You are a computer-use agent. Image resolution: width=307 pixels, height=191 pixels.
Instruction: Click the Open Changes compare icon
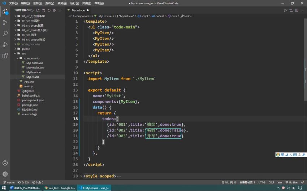click(x=291, y=10)
